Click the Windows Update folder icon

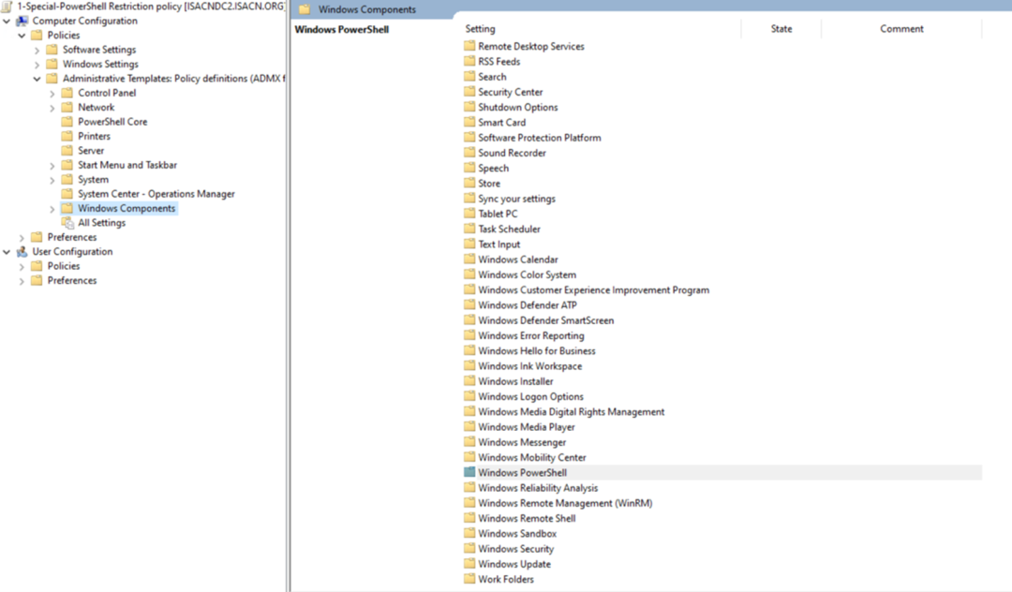click(469, 564)
